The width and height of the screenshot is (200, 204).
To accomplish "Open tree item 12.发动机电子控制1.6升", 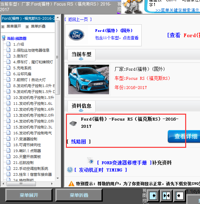I will 34,109.
